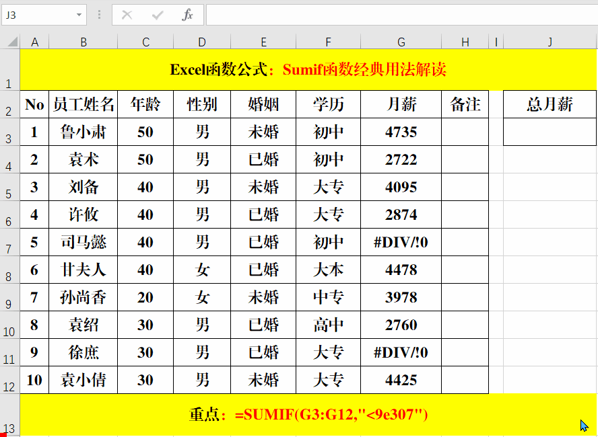The height and width of the screenshot is (437, 598).
Task: Click salary cell 2760
Action: [401, 325]
